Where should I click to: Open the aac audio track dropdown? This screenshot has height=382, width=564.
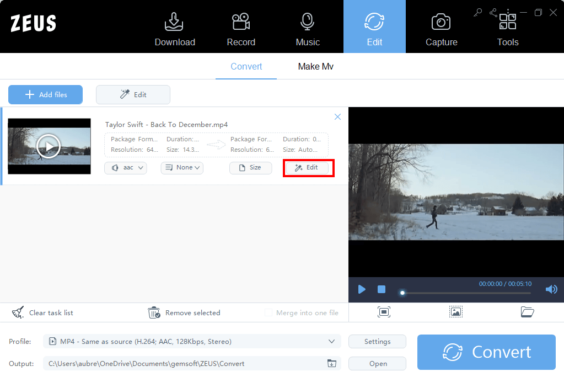click(x=126, y=168)
